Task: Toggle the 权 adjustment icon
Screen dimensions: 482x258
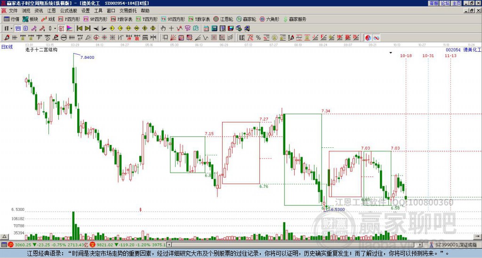Action: (61, 28)
